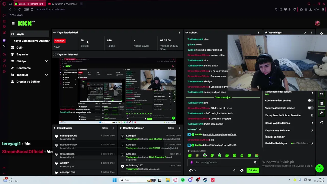Select the first green emote
327x184 pixels.
190,155
